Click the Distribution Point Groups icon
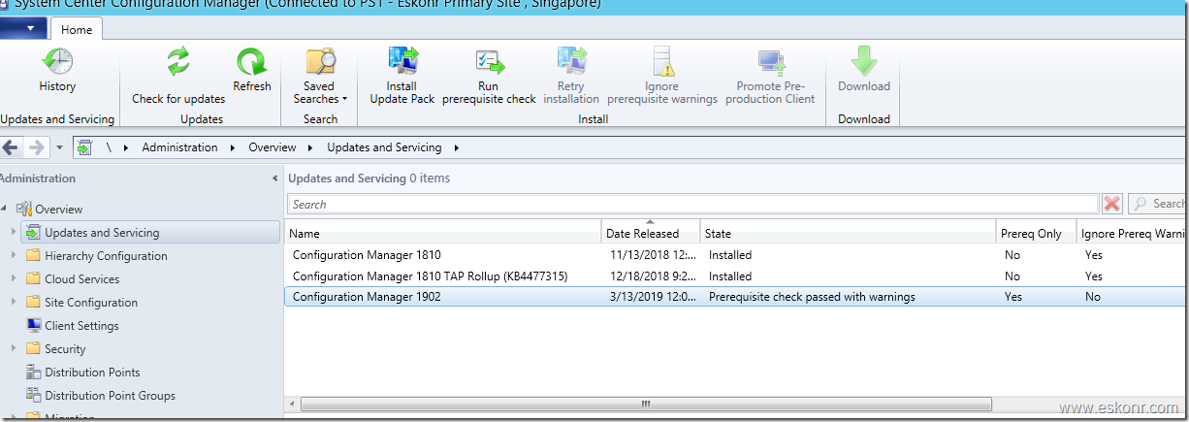The image size is (1189, 422). 34,396
